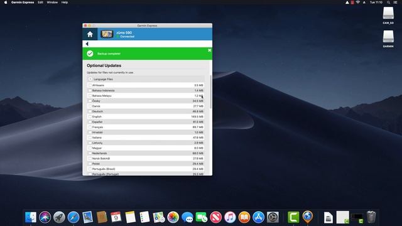The width and height of the screenshot is (402, 226).
Task: Select the CAM_SD drive on desktop
Action: [388, 16]
